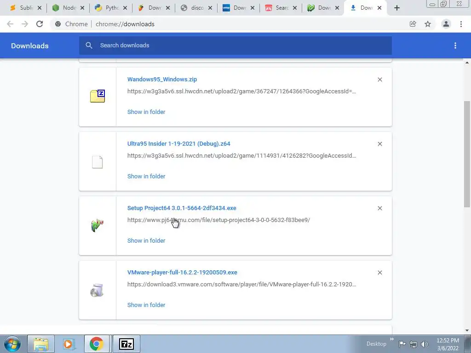Switch to the VMware Download tab

coord(235,8)
